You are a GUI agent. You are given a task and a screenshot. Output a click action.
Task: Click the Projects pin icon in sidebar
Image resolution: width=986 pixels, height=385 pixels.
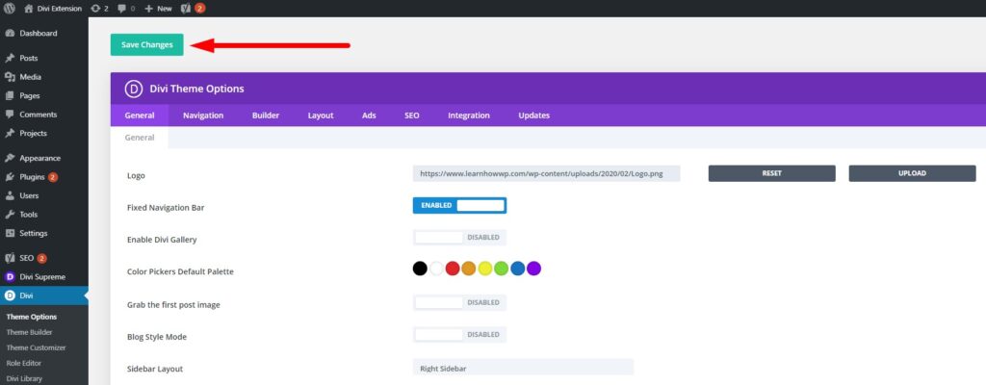[x=10, y=134]
